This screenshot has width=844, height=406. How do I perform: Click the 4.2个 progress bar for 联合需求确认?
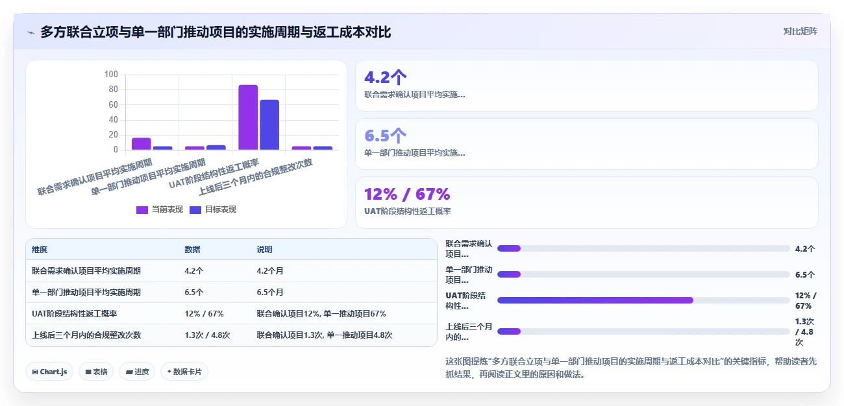[643, 248]
